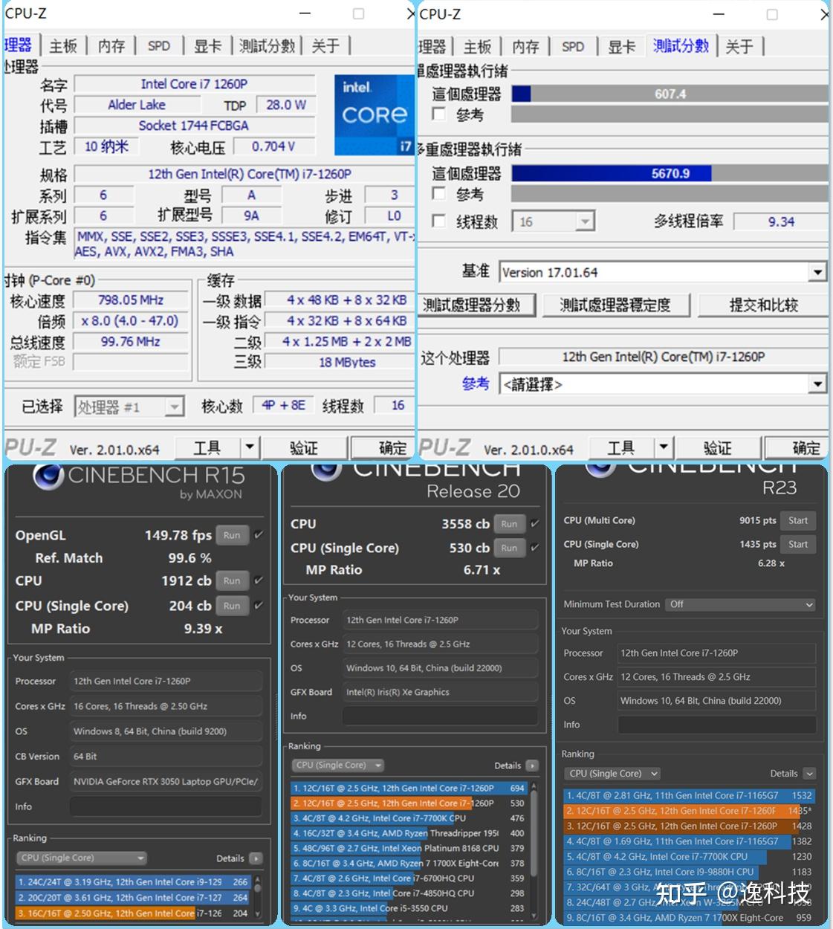Click the Intel Core i7 badge icon

373,113
